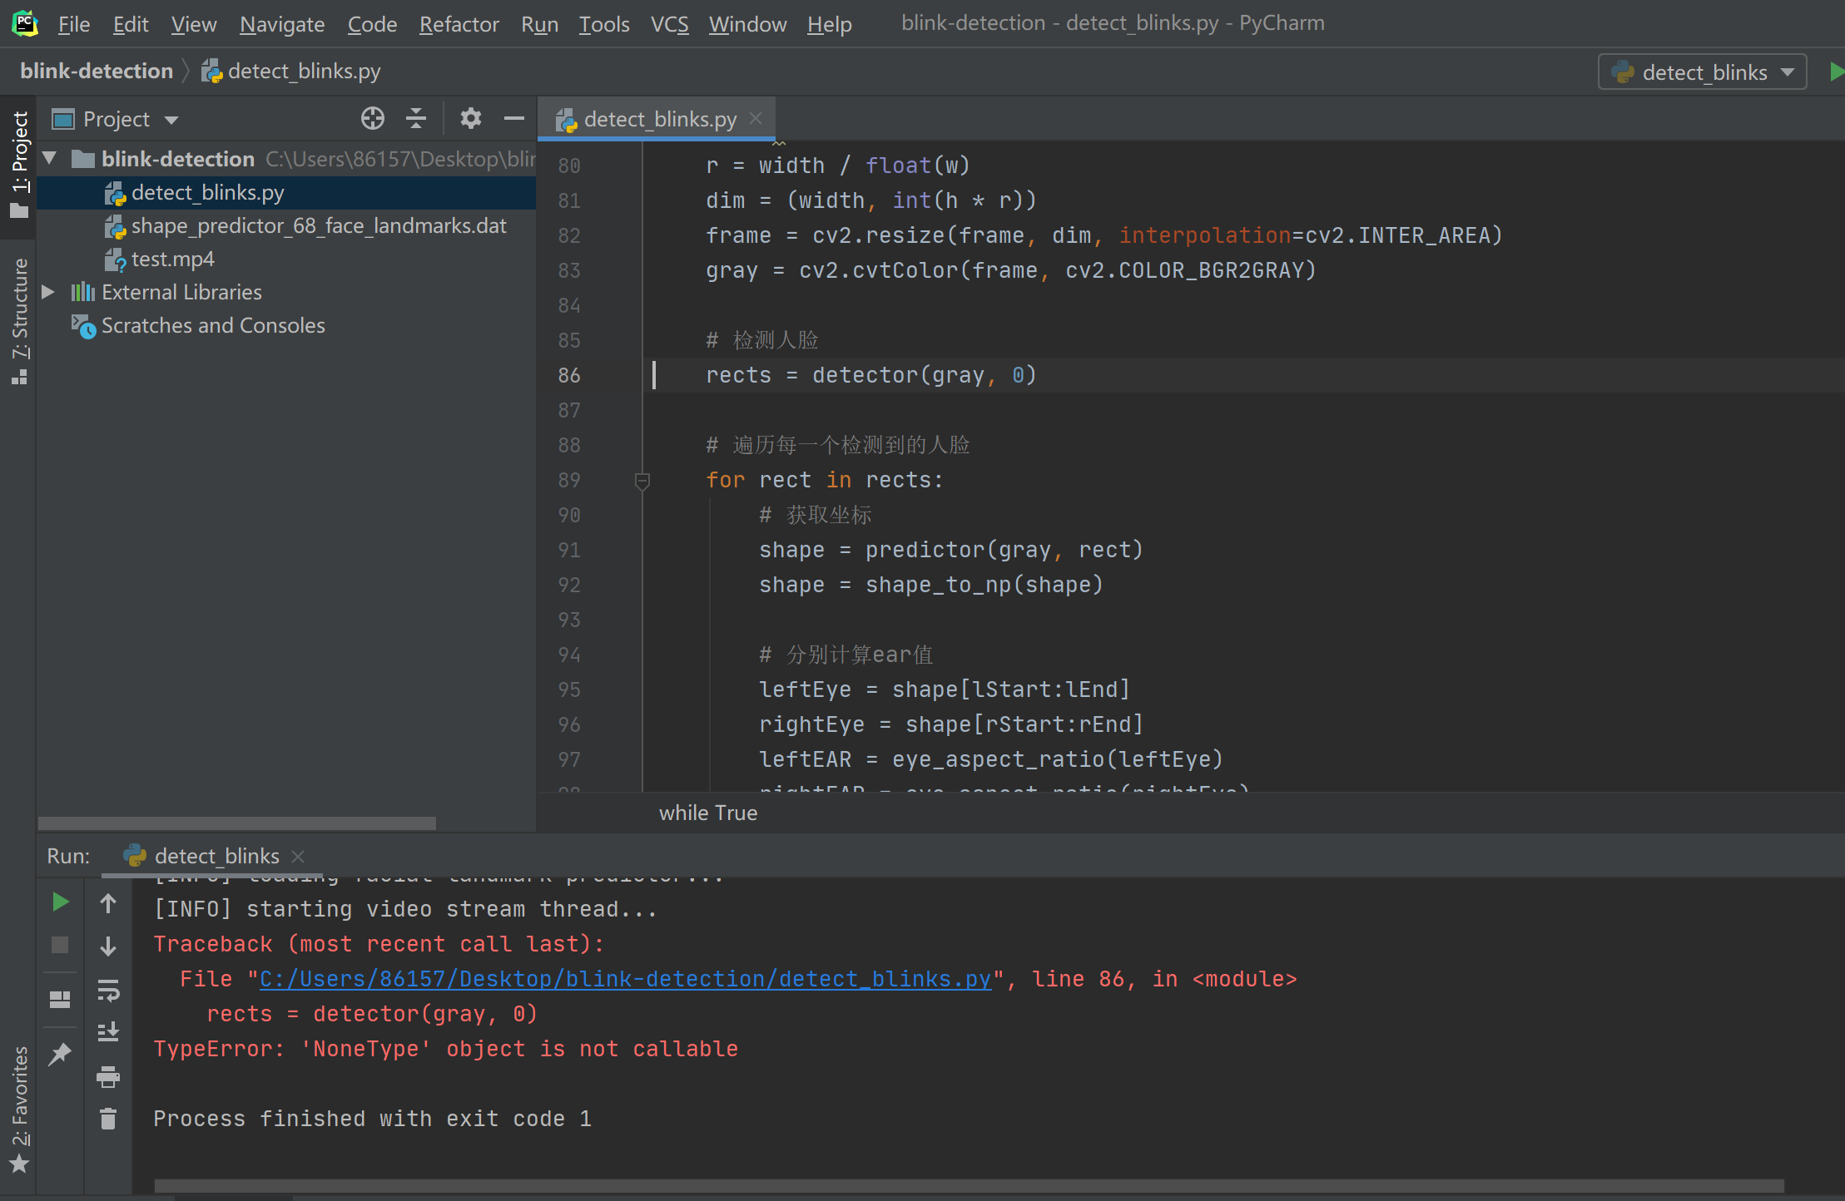The height and width of the screenshot is (1201, 1845).
Task: Hide the Project tool window
Action: (x=514, y=119)
